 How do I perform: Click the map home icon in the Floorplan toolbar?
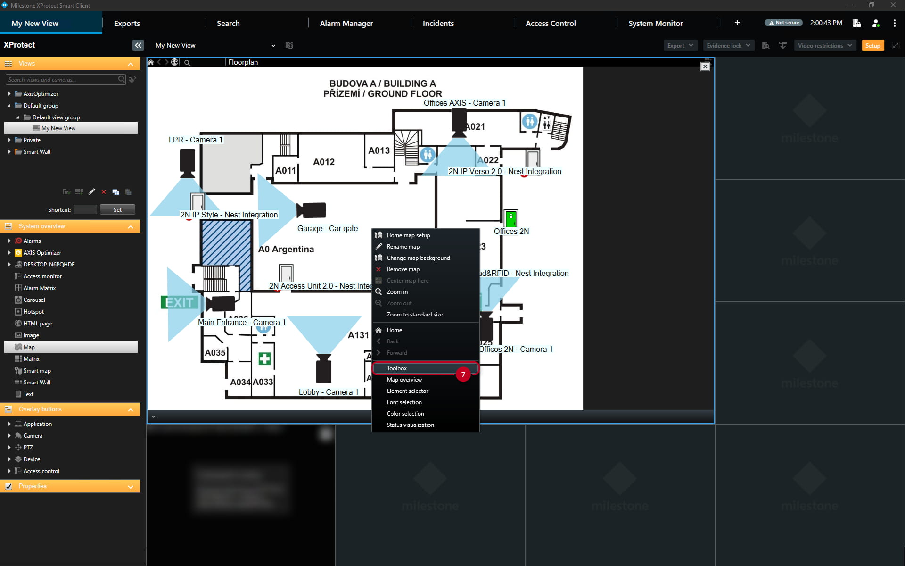(151, 62)
